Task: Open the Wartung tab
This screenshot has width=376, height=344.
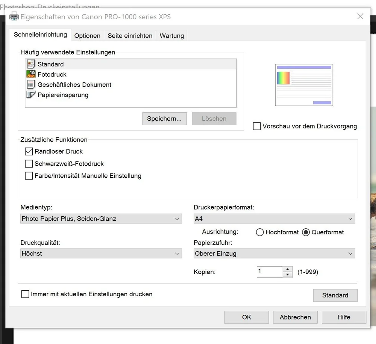Action: pyautogui.click(x=172, y=36)
